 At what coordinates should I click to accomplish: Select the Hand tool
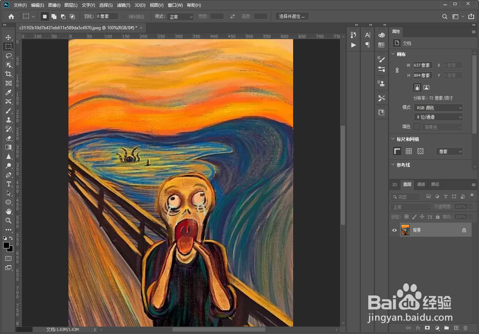coord(8,211)
